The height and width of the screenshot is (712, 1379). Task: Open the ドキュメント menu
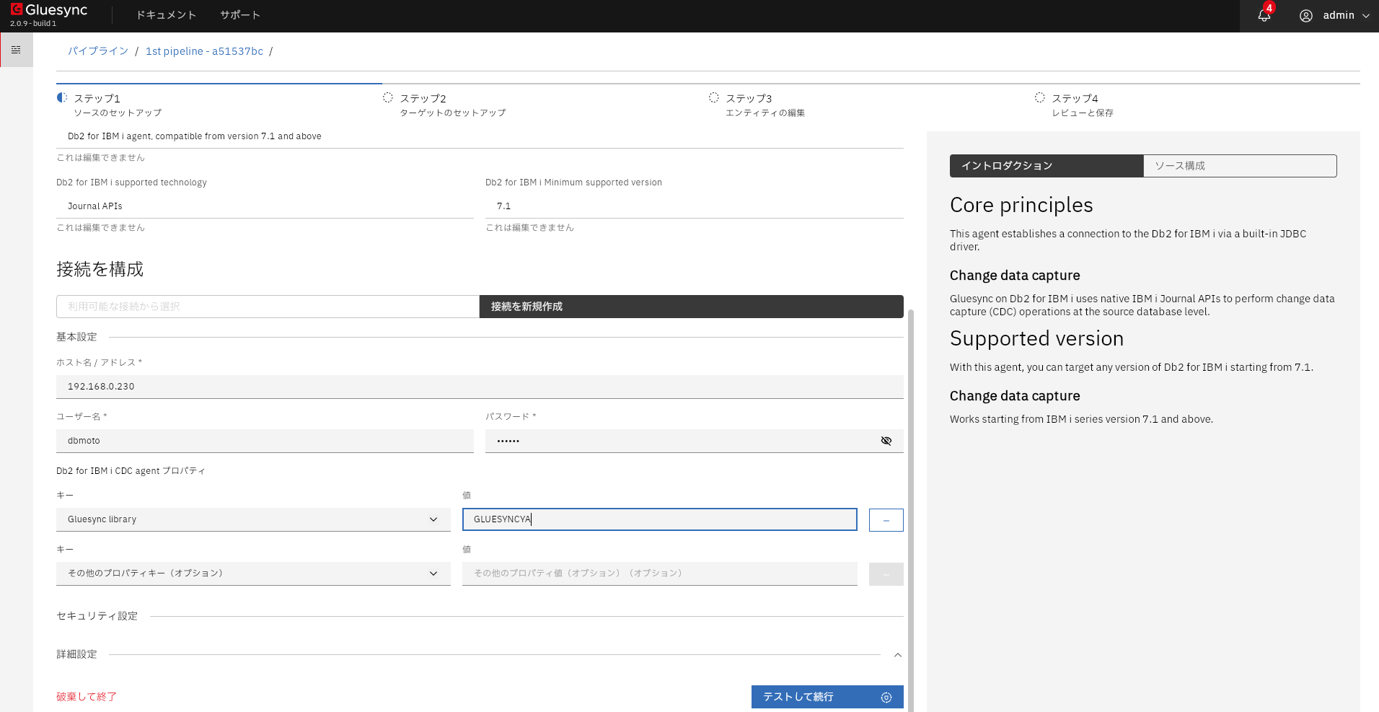[166, 15]
